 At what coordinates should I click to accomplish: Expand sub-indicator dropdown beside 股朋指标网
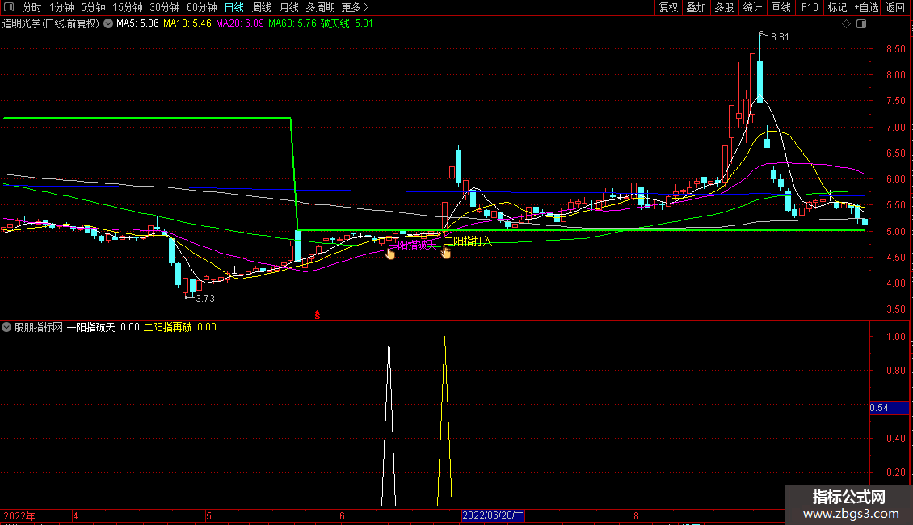coord(6,327)
